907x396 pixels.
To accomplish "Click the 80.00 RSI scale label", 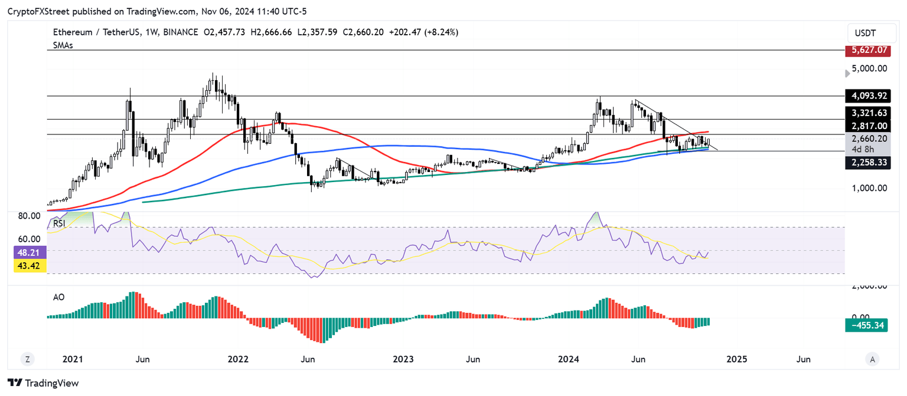I will (x=29, y=216).
